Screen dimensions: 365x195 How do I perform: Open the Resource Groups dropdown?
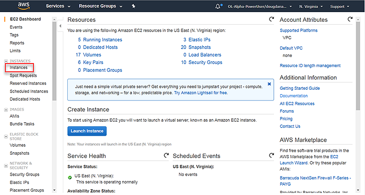(100, 6)
